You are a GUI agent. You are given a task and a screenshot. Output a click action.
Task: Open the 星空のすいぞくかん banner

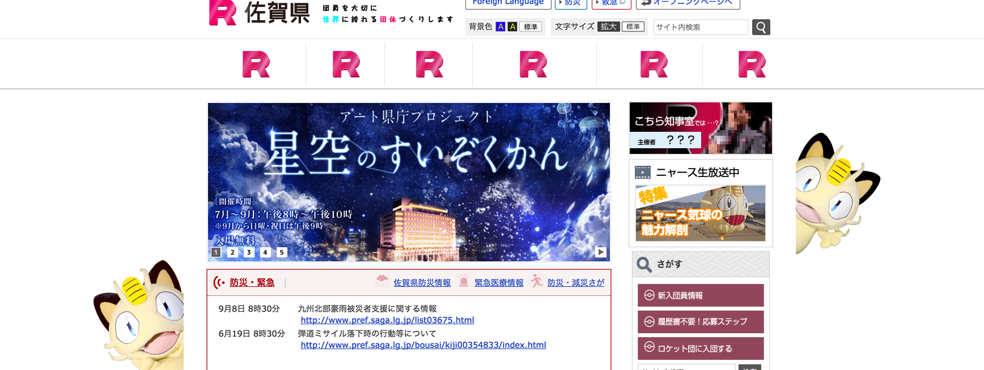click(x=409, y=182)
